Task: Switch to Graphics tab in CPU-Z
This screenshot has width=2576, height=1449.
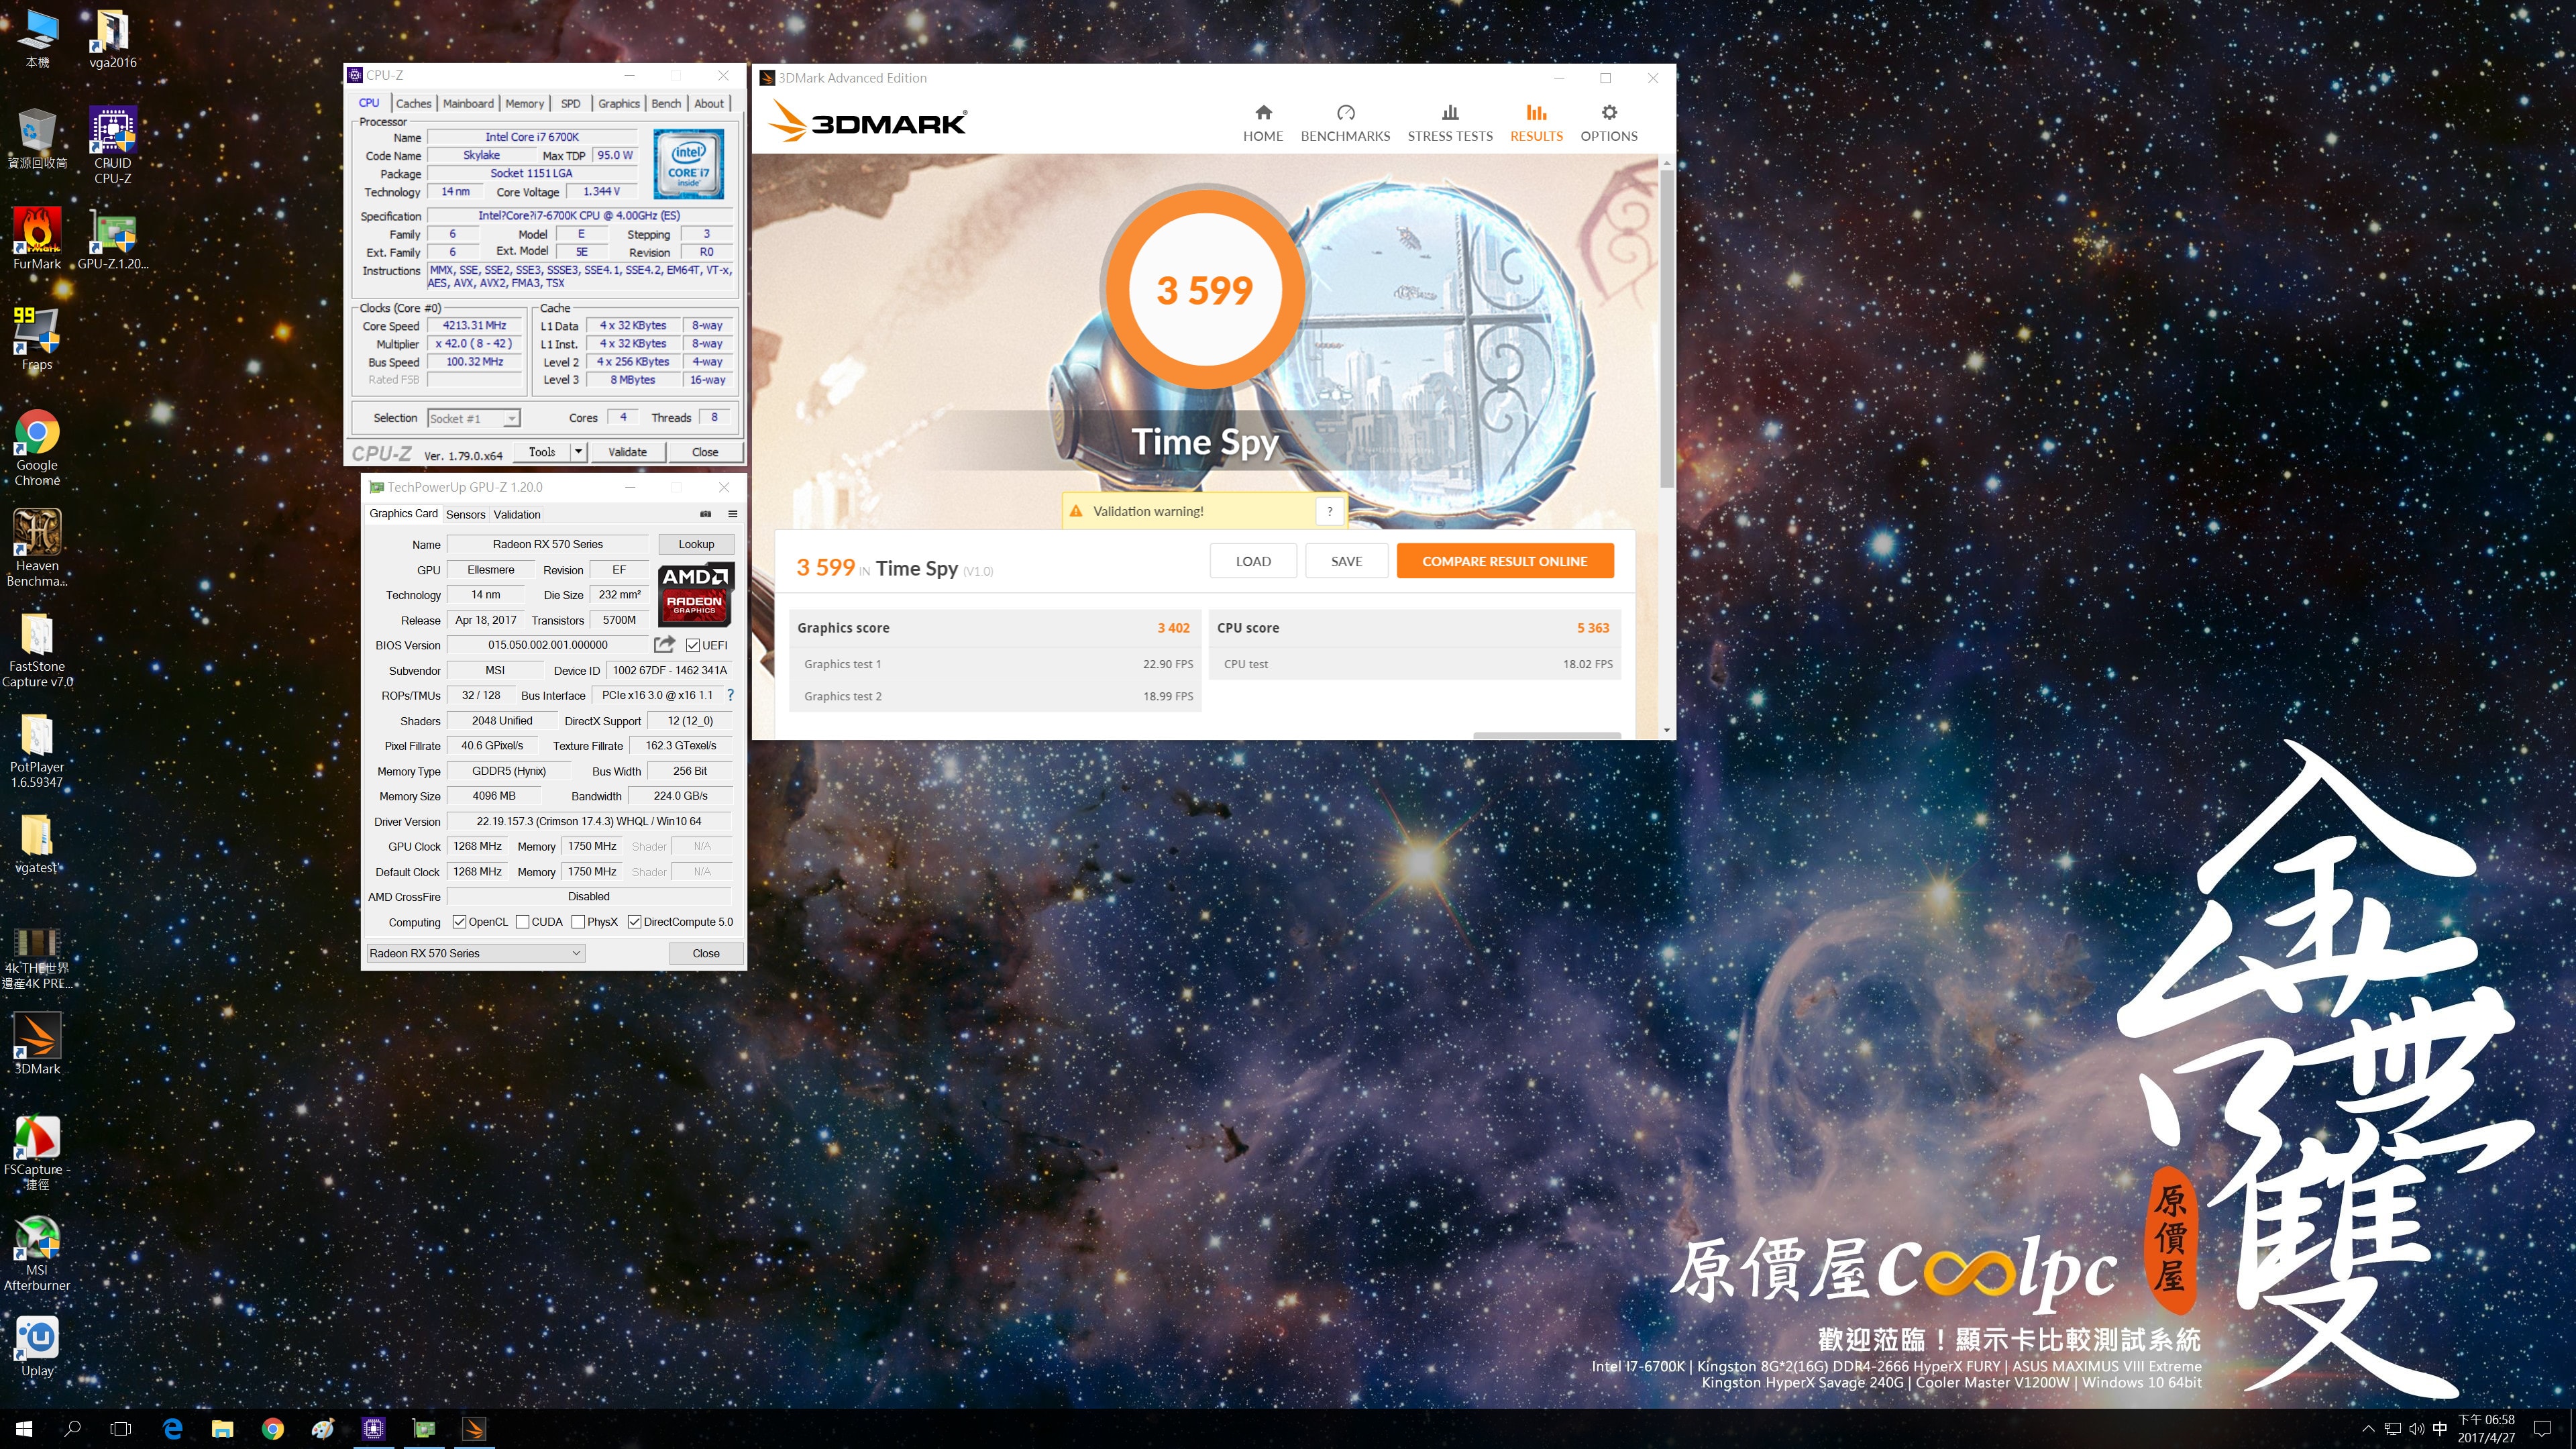Action: (x=619, y=103)
